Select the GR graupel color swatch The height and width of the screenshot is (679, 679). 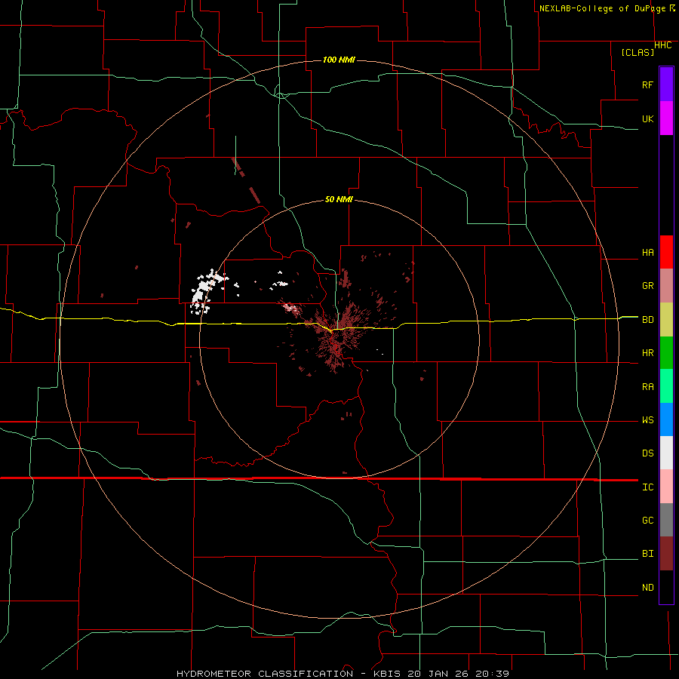coord(666,286)
